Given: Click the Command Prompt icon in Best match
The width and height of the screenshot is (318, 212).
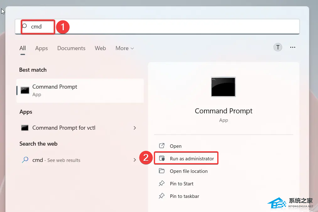Looking at the screenshot, I should tap(25, 90).
